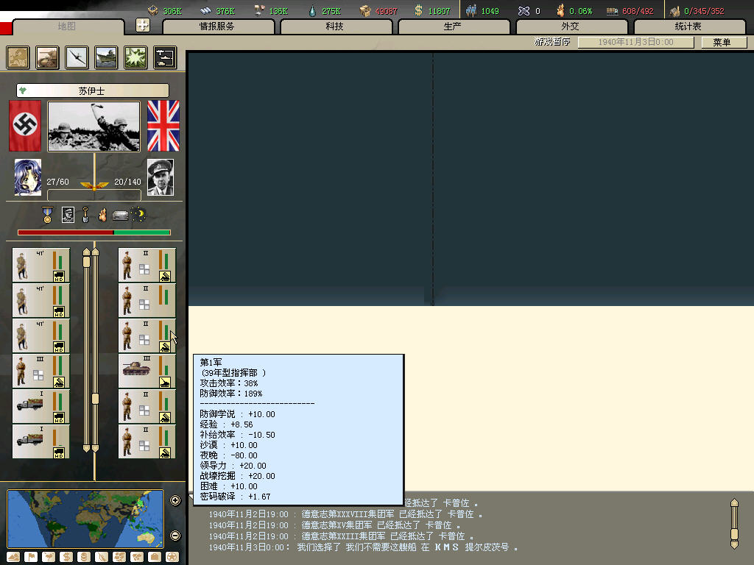Viewport: 754px width, 565px height.
Task: Open the 外交 tab
Action: pyautogui.click(x=571, y=26)
